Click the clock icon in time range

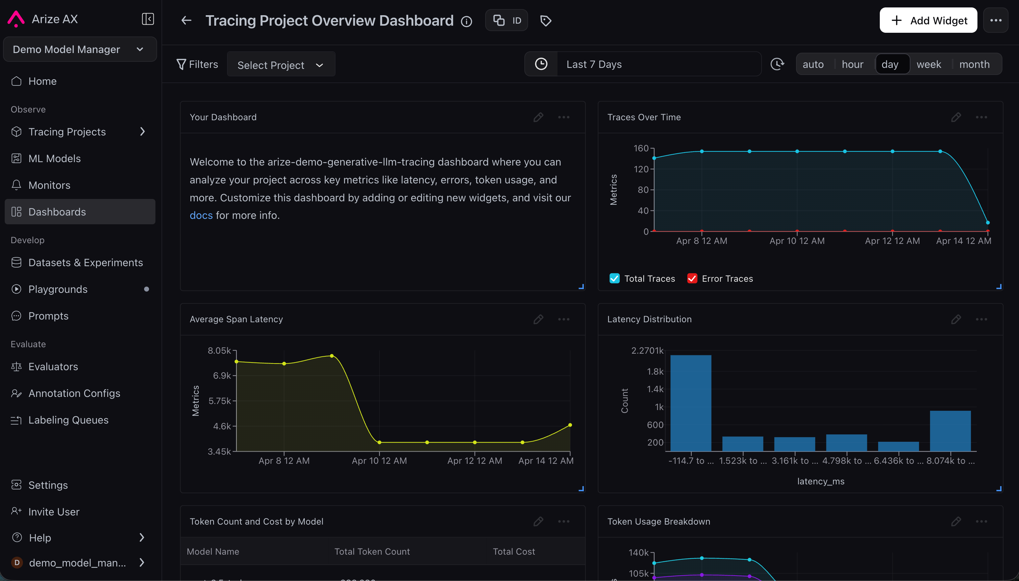coord(541,64)
